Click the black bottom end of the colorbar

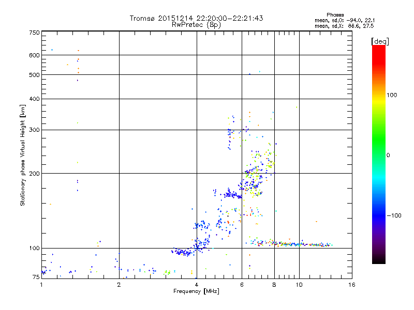coord(379,260)
